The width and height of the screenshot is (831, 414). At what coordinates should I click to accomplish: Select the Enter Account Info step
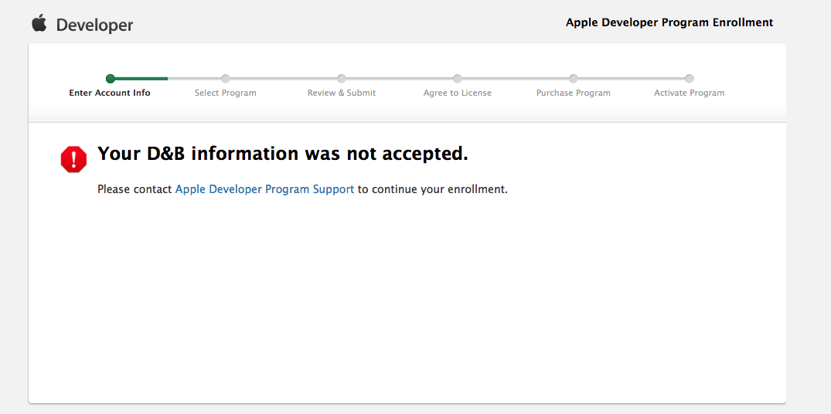pyautogui.click(x=110, y=93)
